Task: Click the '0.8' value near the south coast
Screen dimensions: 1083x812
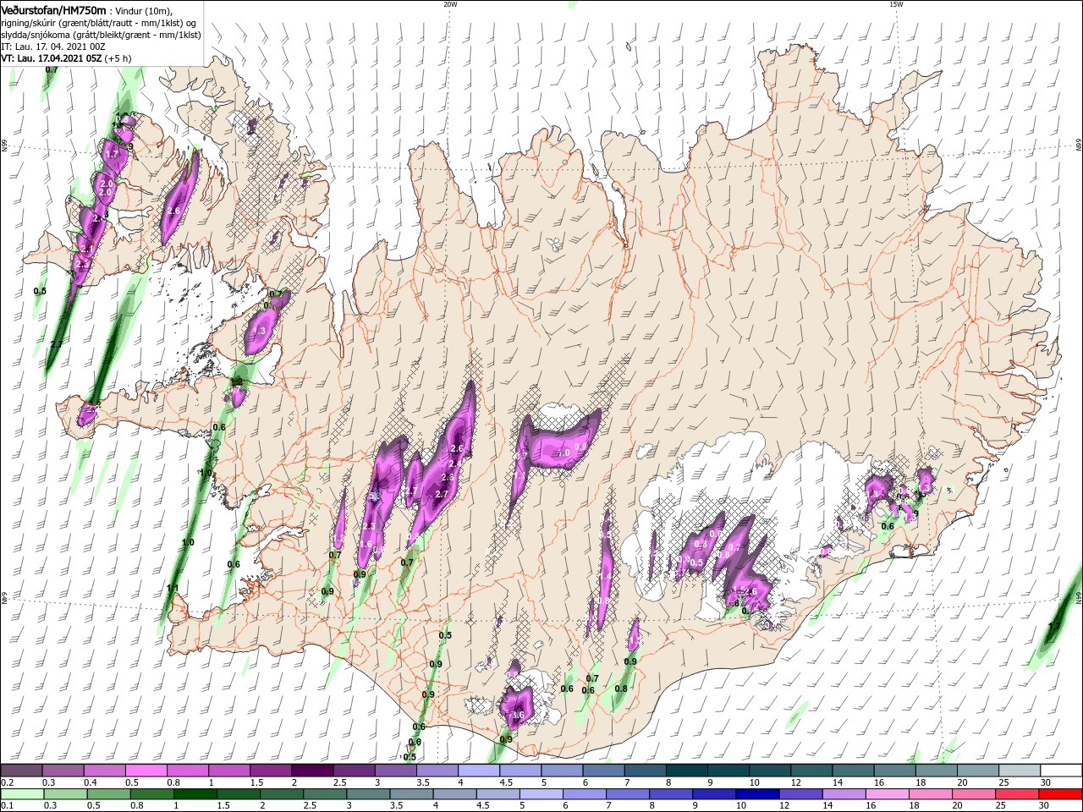Action: tap(621, 689)
